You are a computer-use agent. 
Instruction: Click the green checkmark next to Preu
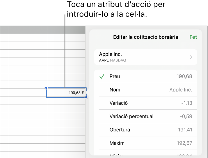102,76
